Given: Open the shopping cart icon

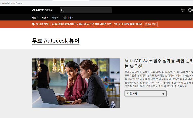Looking at the screenshot, I should pos(183,10).
